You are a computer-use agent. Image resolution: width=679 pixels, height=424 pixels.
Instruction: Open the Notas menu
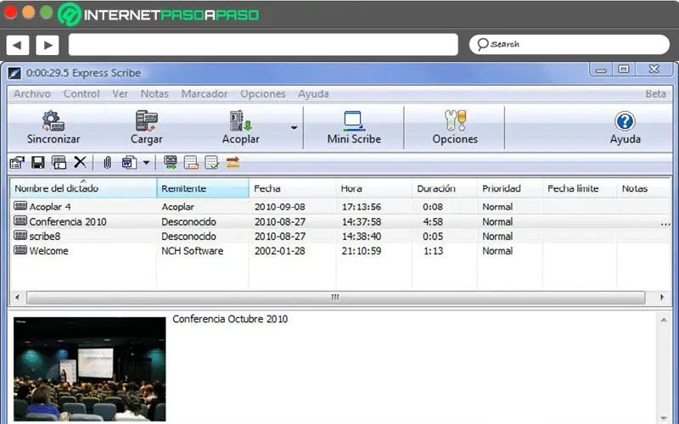[154, 94]
